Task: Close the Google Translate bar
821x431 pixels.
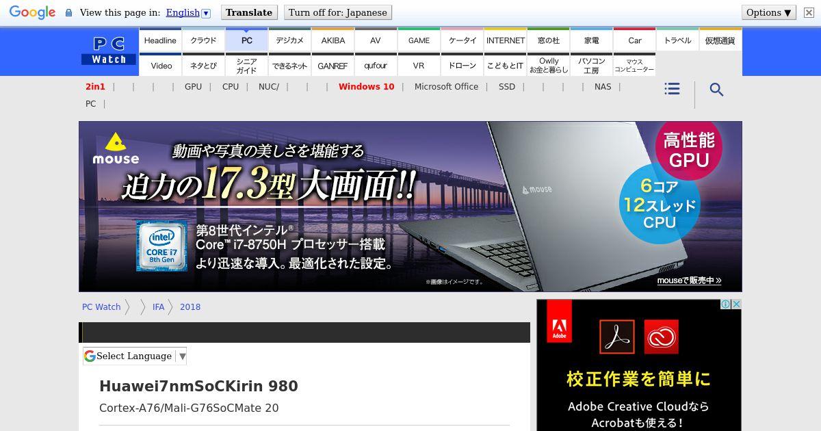Action: pos(809,12)
